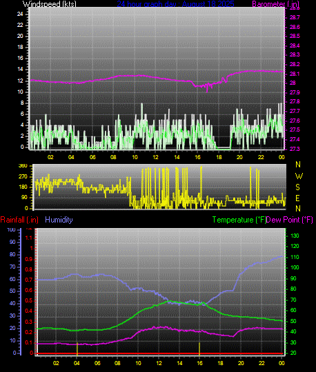Viewport: 316px width, 372px height.
Task: Click "130" on the green temperature axis
Action: click(x=295, y=236)
